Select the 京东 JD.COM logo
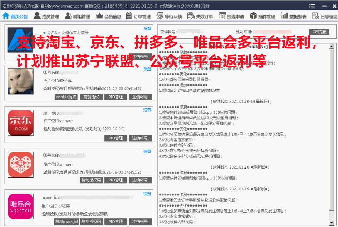This screenshot has height=227, width=338. [x=21, y=123]
